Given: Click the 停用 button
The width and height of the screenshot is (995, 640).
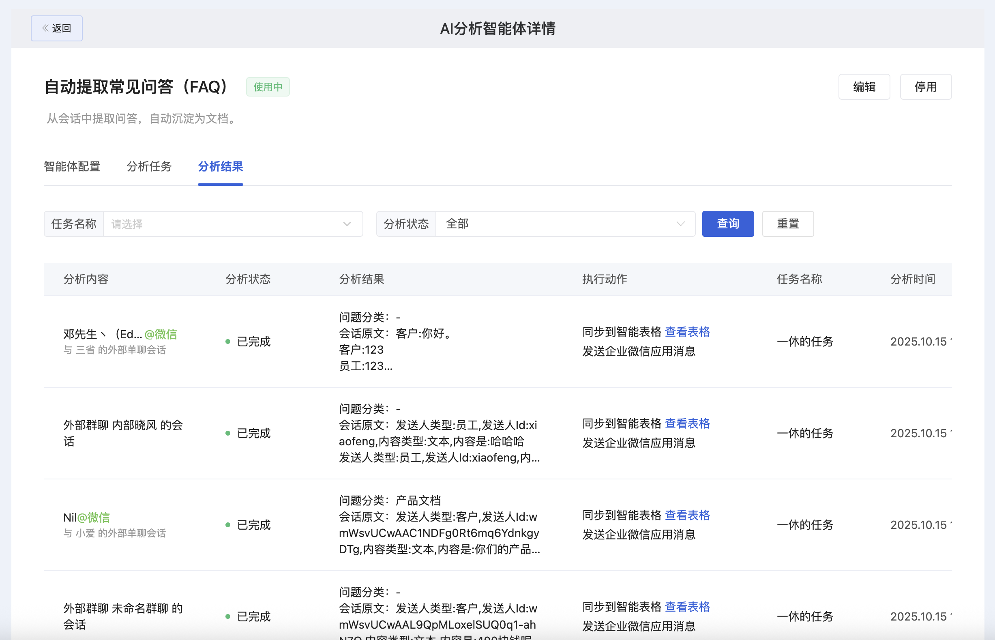Looking at the screenshot, I should tap(926, 87).
